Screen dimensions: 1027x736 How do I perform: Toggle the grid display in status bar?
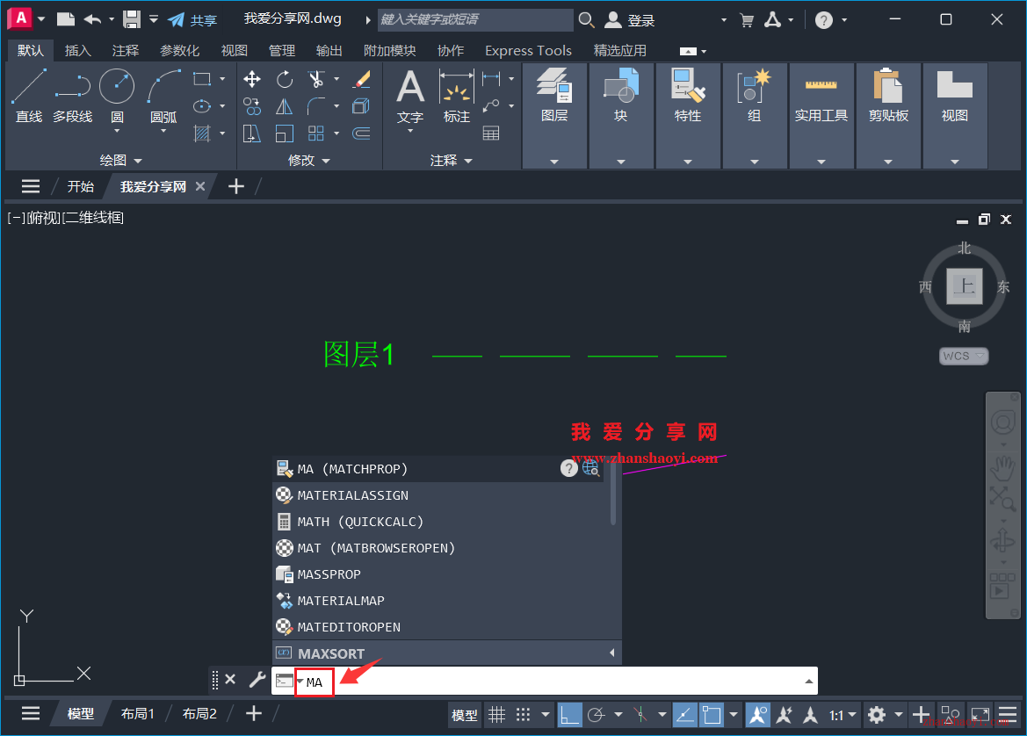click(496, 714)
